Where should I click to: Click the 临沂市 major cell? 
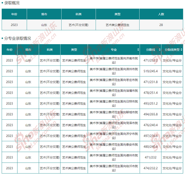[114, 168]
